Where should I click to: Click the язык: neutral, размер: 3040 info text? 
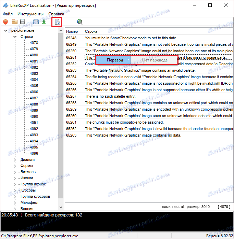[x=186, y=207]
